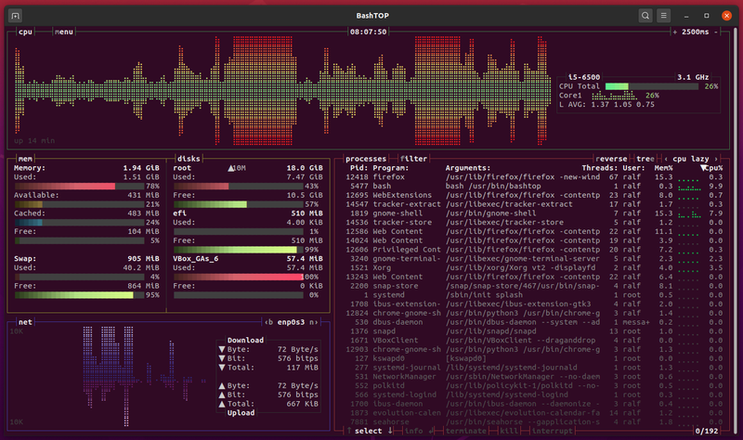Select the dbus-daemon process row
This screenshot has height=440, width=743.
point(534,322)
